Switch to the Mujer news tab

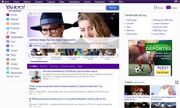[80, 66]
